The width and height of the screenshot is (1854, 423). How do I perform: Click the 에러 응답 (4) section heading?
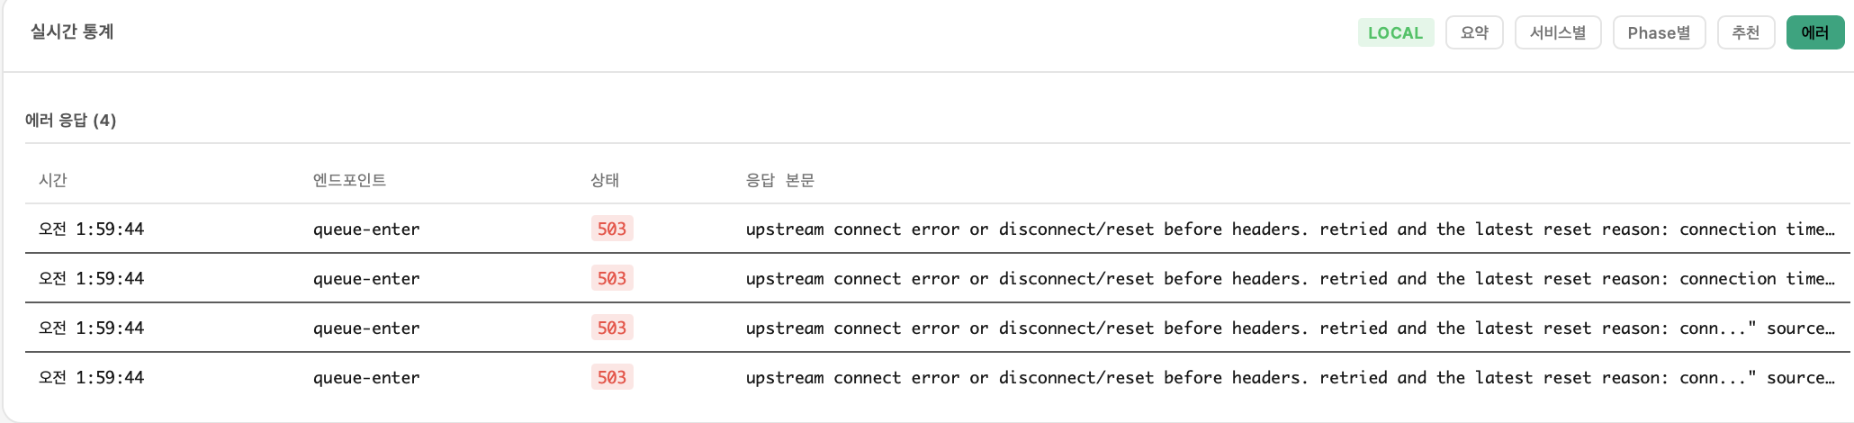71,121
